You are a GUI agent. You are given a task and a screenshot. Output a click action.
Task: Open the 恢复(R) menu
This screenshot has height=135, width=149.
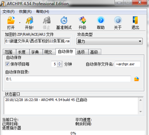(x=25, y=12)
